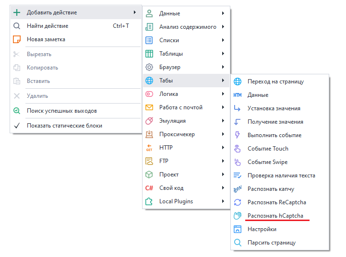346x257 pixels.
Task: Select the Touch event finger icon
Action: (x=238, y=149)
